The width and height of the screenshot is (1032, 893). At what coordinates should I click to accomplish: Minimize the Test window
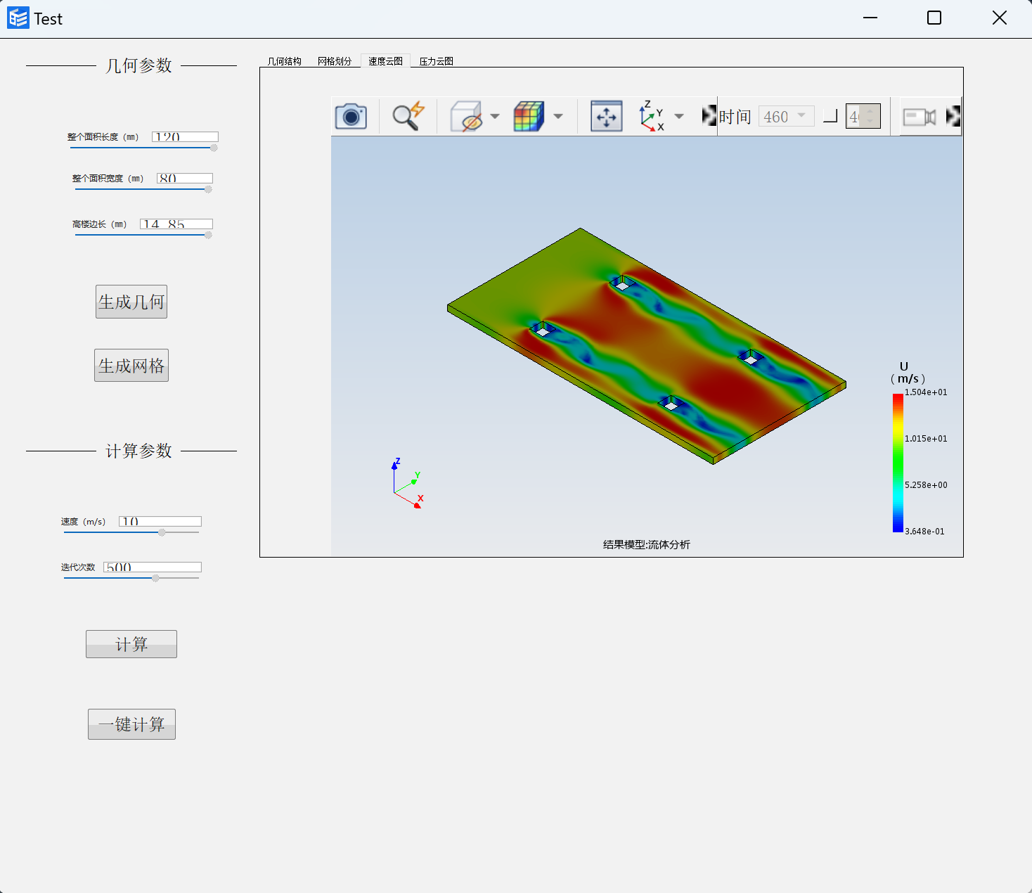[x=870, y=18]
